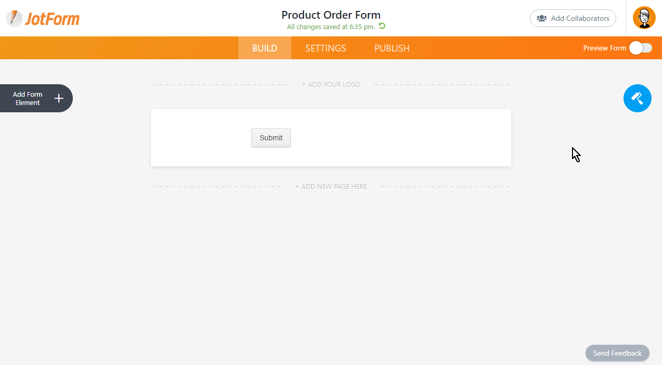The image size is (662, 365).
Task: Click the people icon in Add Collaborators
Action: pyautogui.click(x=542, y=18)
